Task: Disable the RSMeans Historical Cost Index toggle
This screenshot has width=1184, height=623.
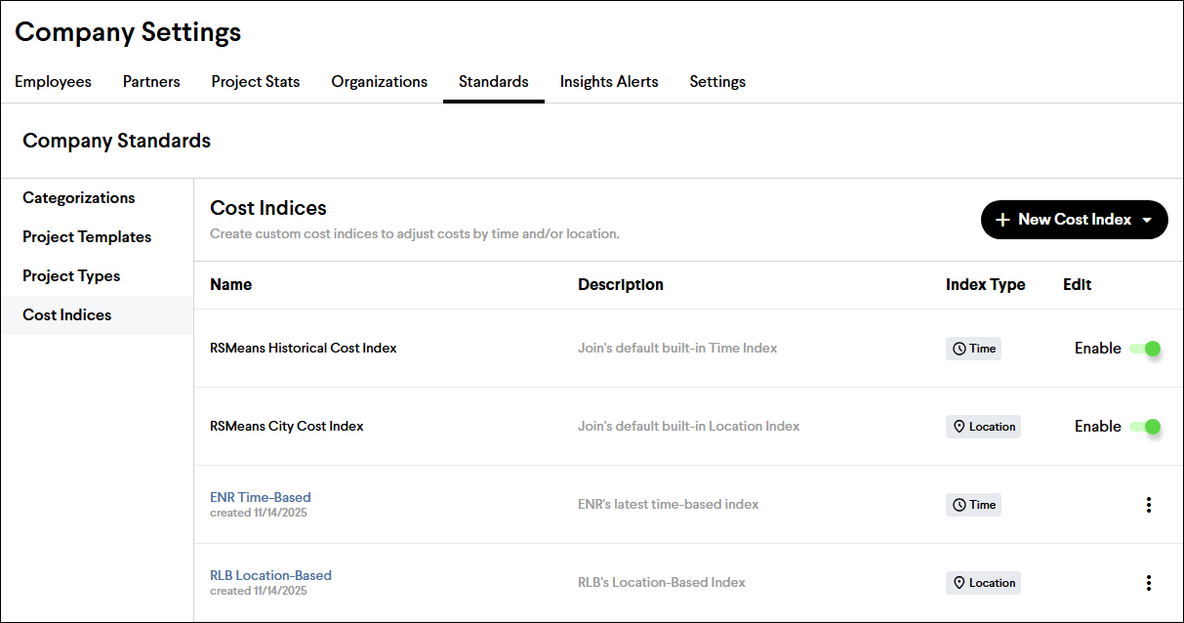Action: point(1144,349)
